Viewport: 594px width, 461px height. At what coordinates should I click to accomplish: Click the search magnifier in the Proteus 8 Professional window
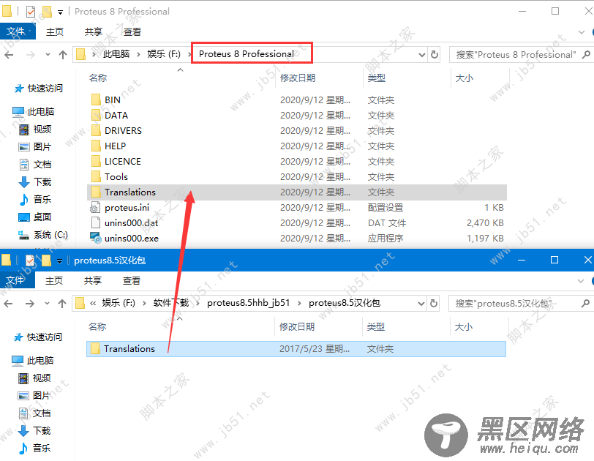point(586,55)
